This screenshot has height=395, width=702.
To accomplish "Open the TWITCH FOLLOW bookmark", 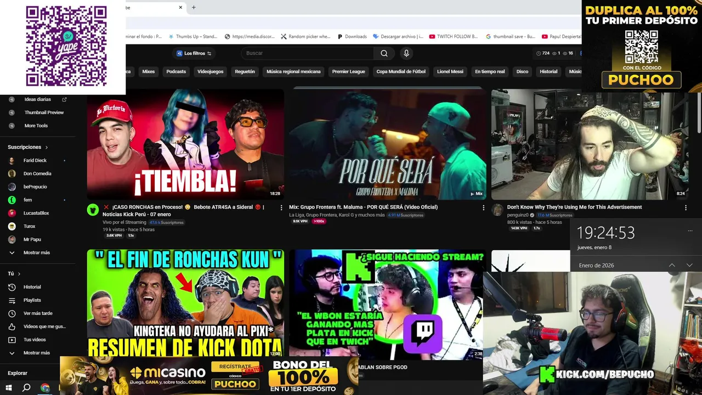I will (x=454, y=37).
